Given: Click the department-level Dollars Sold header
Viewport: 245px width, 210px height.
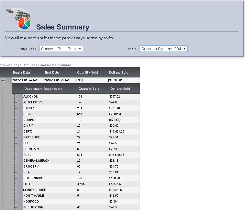Looking at the screenshot, I should pyautogui.click(x=120, y=89).
